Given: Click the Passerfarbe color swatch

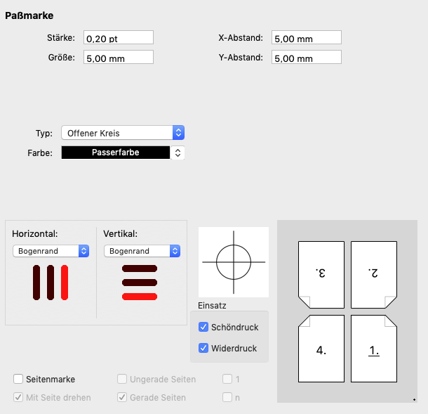Looking at the screenshot, I should [x=116, y=153].
